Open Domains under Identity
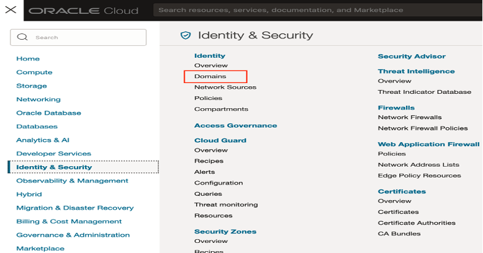Image resolution: width=483 pixels, height=253 pixels. click(x=210, y=76)
